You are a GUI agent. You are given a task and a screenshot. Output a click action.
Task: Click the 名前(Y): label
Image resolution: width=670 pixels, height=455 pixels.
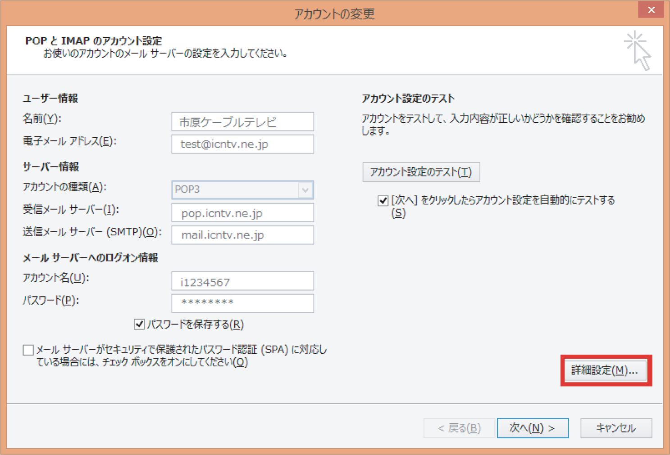tap(42, 118)
